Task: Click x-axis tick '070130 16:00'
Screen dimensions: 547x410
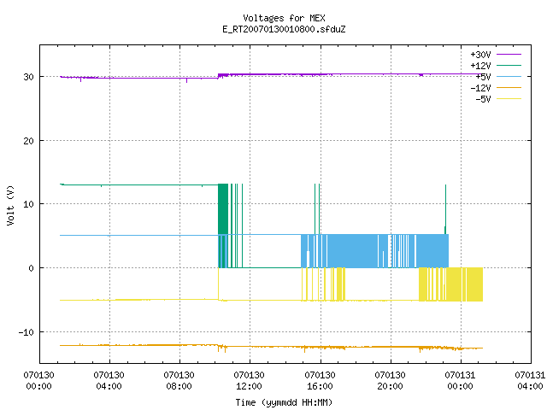Action: pyautogui.click(x=320, y=381)
